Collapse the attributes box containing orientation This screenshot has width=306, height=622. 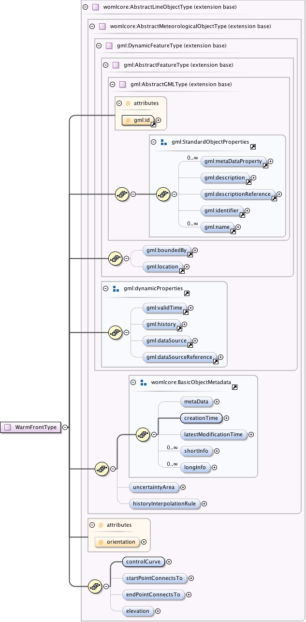(92, 525)
